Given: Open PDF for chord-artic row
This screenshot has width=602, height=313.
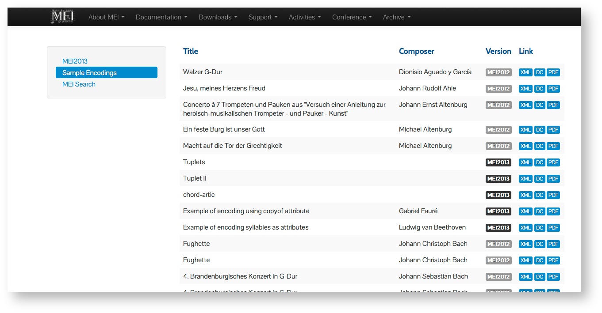Looking at the screenshot, I should point(553,195).
